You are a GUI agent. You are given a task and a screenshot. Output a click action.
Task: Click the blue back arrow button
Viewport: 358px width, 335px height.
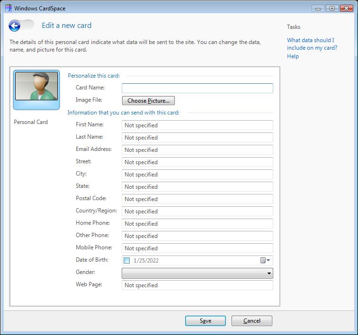(x=14, y=26)
